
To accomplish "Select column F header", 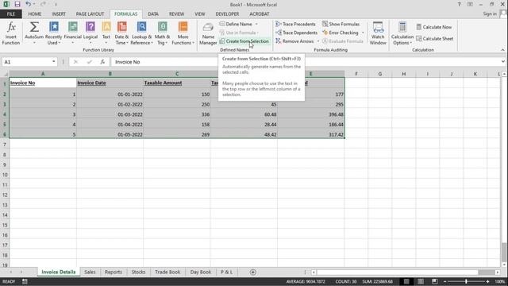I will click(356, 74).
